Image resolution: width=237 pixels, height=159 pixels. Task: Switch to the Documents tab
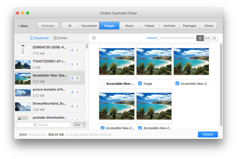[x=89, y=26]
